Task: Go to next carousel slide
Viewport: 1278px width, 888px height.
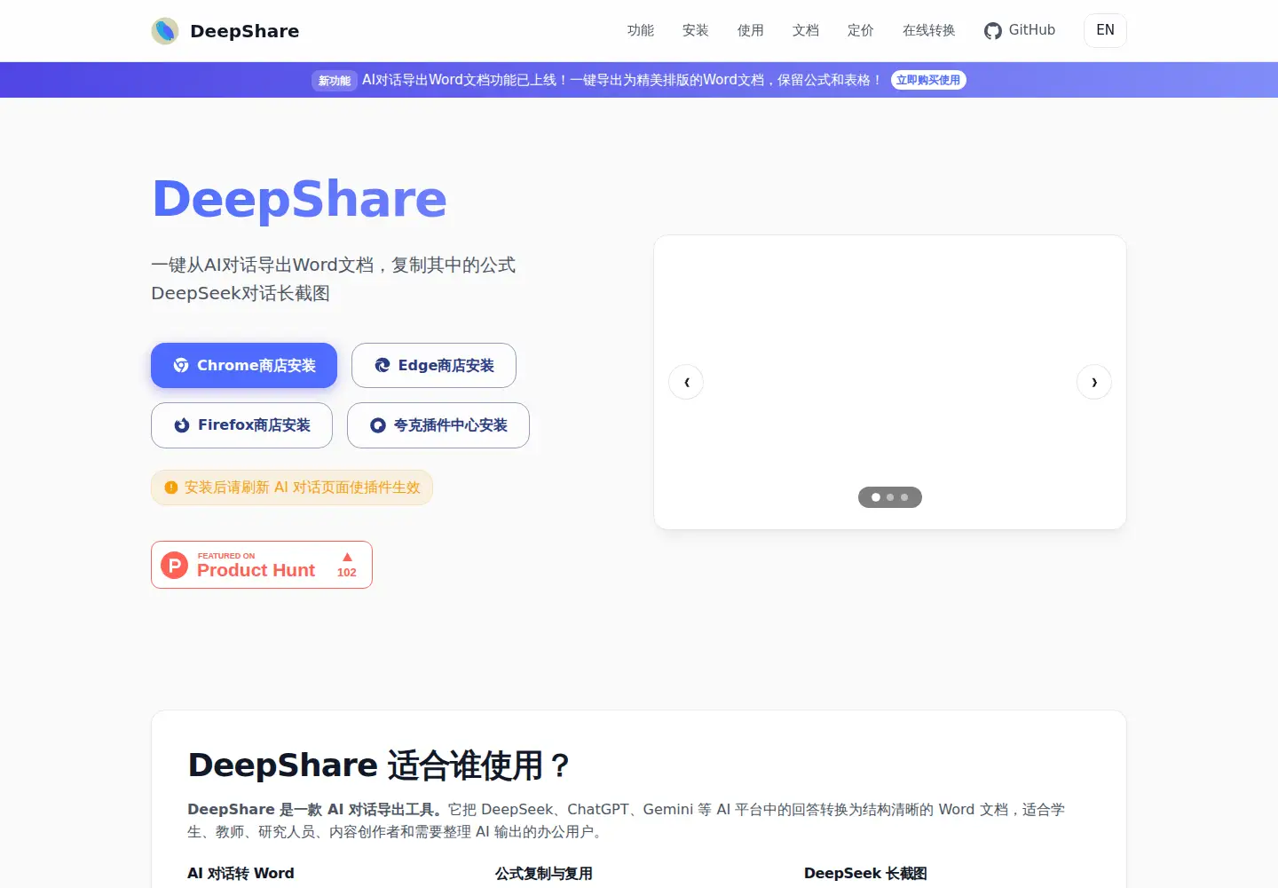Action: click(x=1094, y=382)
